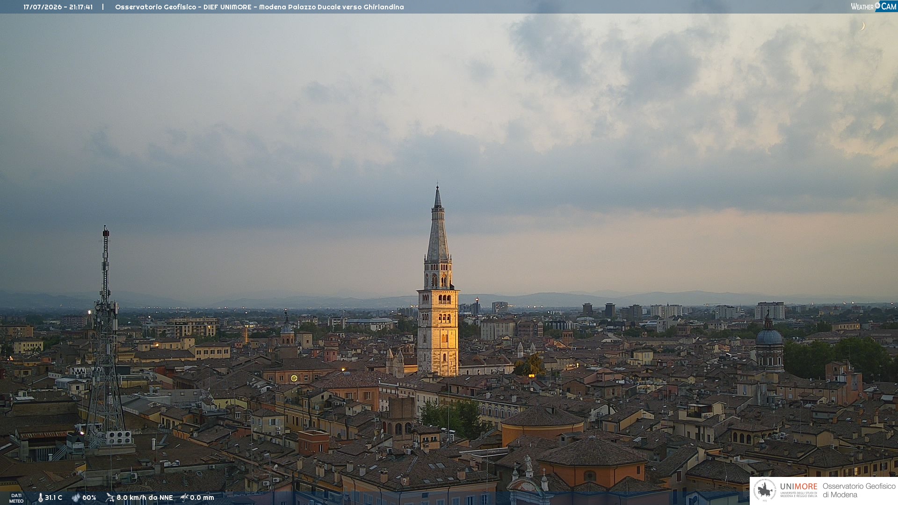Click the rain umbrella precipitation icon
The width and height of the screenshot is (898, 505).
184,498
